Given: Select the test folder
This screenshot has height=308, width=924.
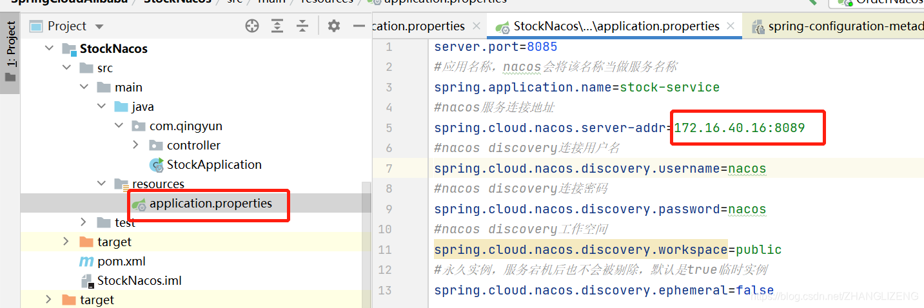Looking at the screenshot, I should point(125,223).
